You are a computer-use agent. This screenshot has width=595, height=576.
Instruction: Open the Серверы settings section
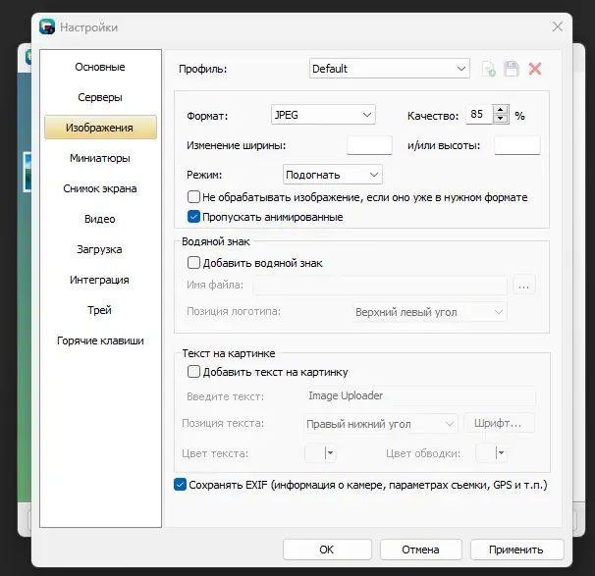pyautogui.click(x=100, y=97)
